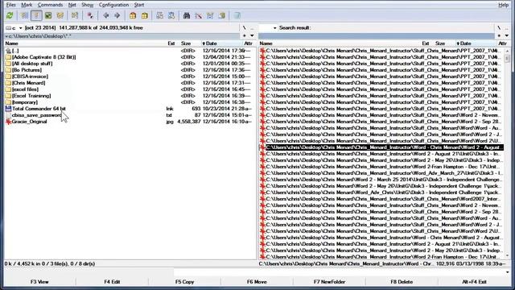
Task: Click the F5 Copy button
Action: pyautogui.click(x=184, y=282)
